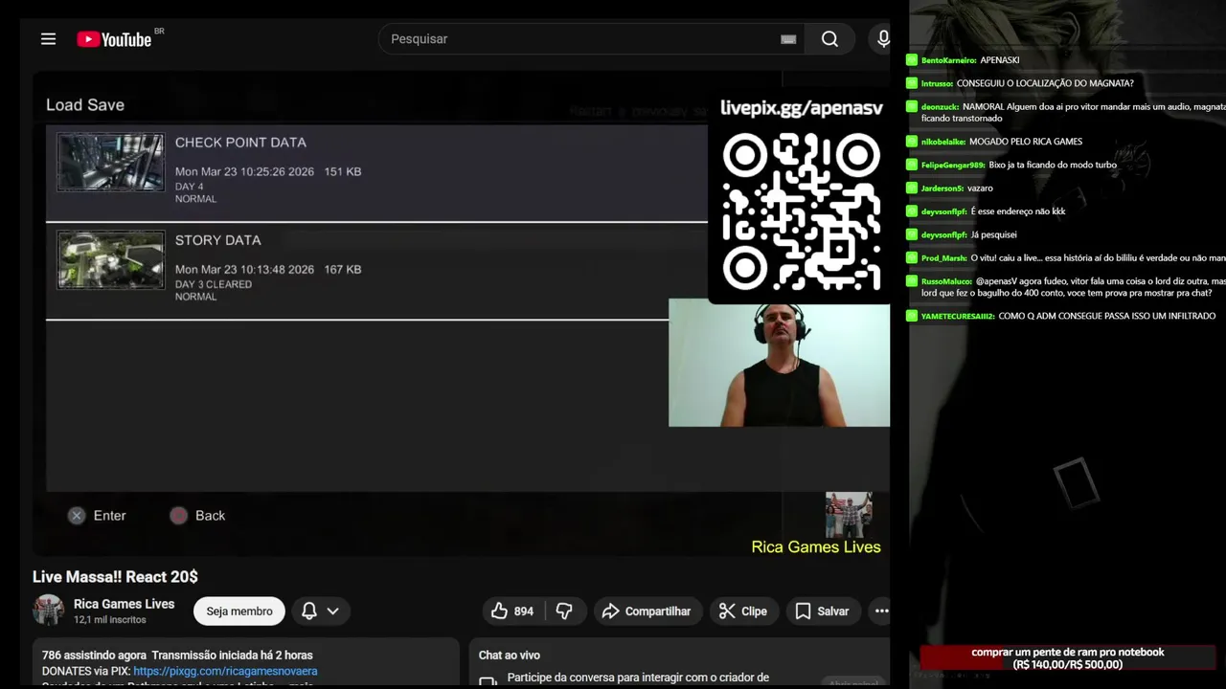
Task: Choose the STORY DATA title
Action: click(217, 240)
